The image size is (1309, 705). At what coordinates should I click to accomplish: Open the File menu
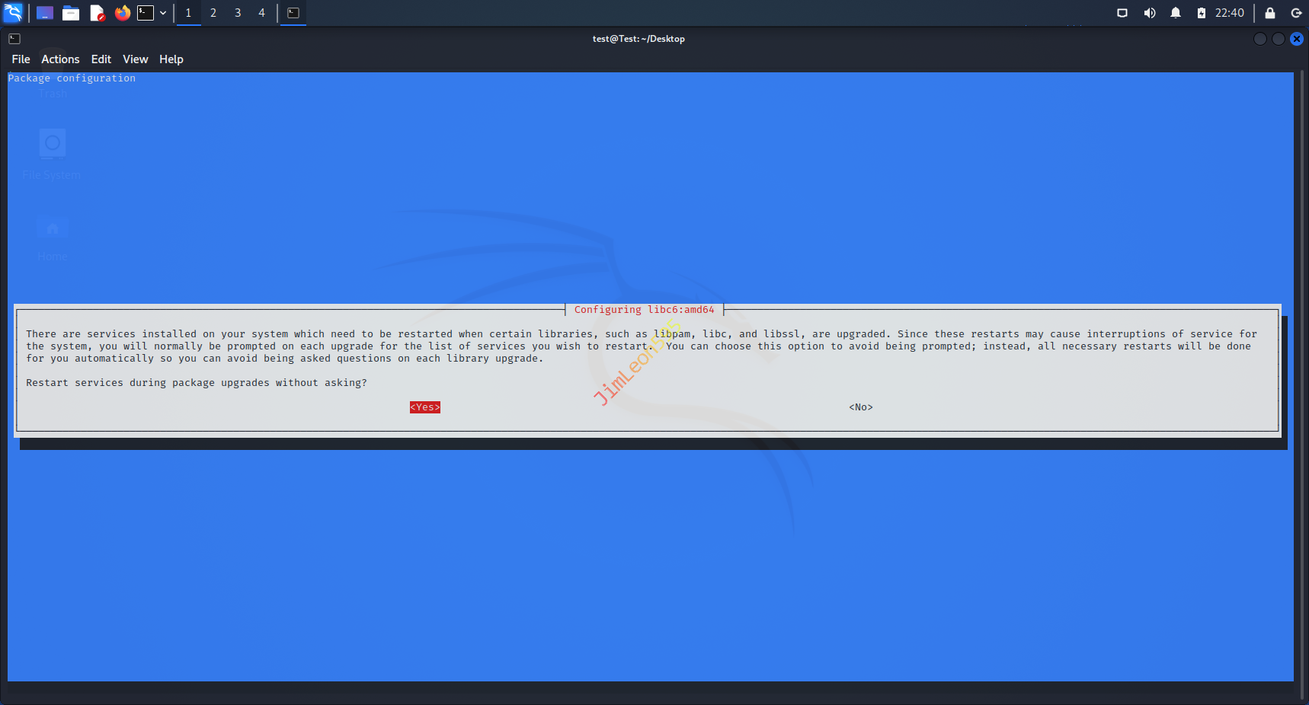21,59
